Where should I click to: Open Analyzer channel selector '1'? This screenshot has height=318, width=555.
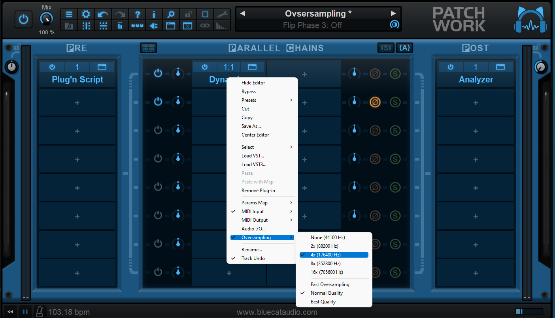pos(476,67)
